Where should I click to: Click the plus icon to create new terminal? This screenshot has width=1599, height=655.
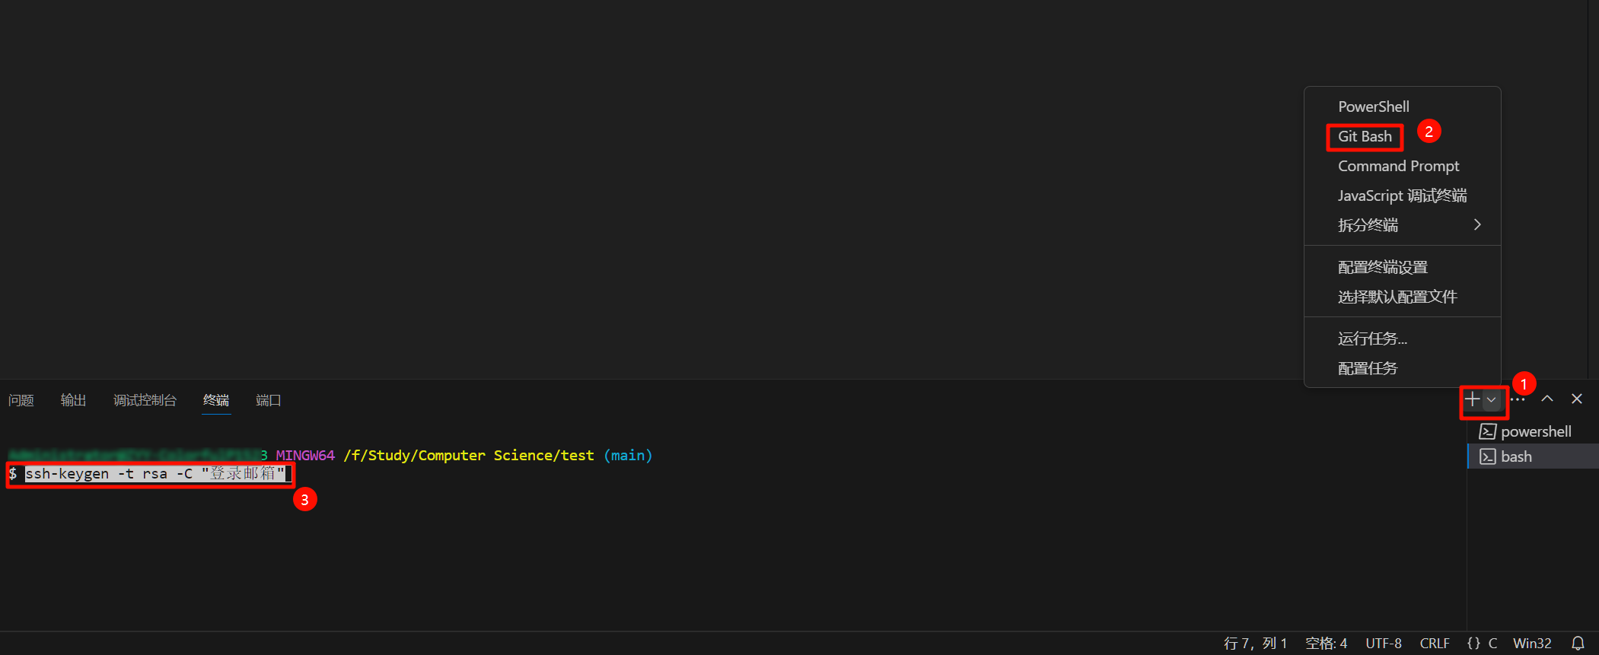[1473, 399]
